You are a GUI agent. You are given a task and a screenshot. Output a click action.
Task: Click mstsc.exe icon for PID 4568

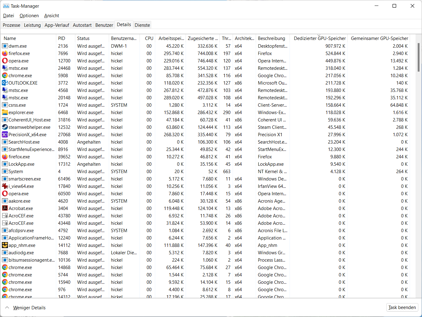(5, 90)
